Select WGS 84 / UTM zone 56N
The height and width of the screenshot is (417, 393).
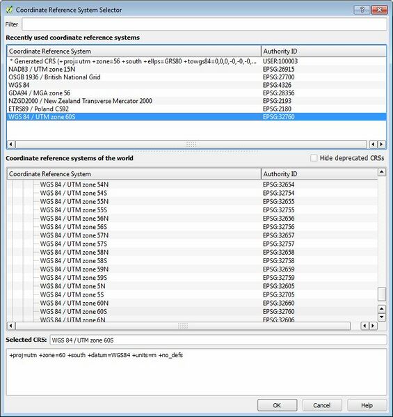[x=74, y=219]
